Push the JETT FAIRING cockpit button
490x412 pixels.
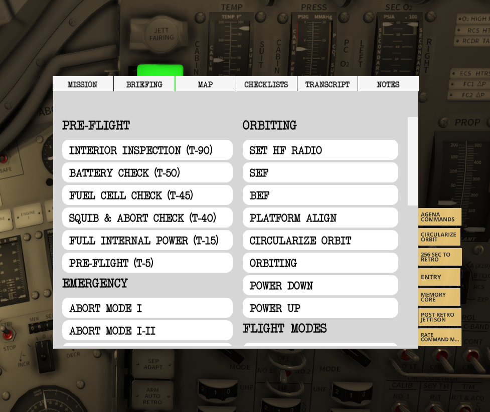[x=161, y=34]
